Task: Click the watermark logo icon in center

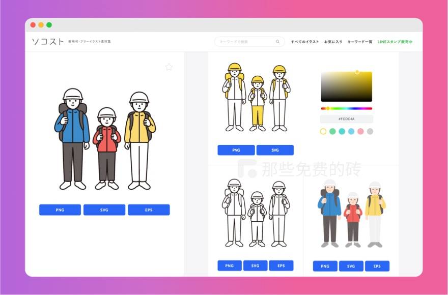Action: coord(248,169)
